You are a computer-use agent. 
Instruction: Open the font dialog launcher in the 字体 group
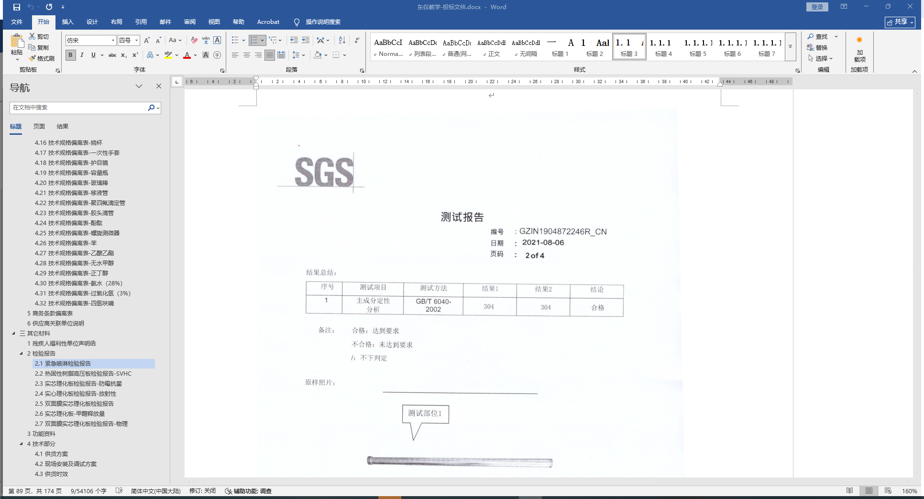pos(222,70)
